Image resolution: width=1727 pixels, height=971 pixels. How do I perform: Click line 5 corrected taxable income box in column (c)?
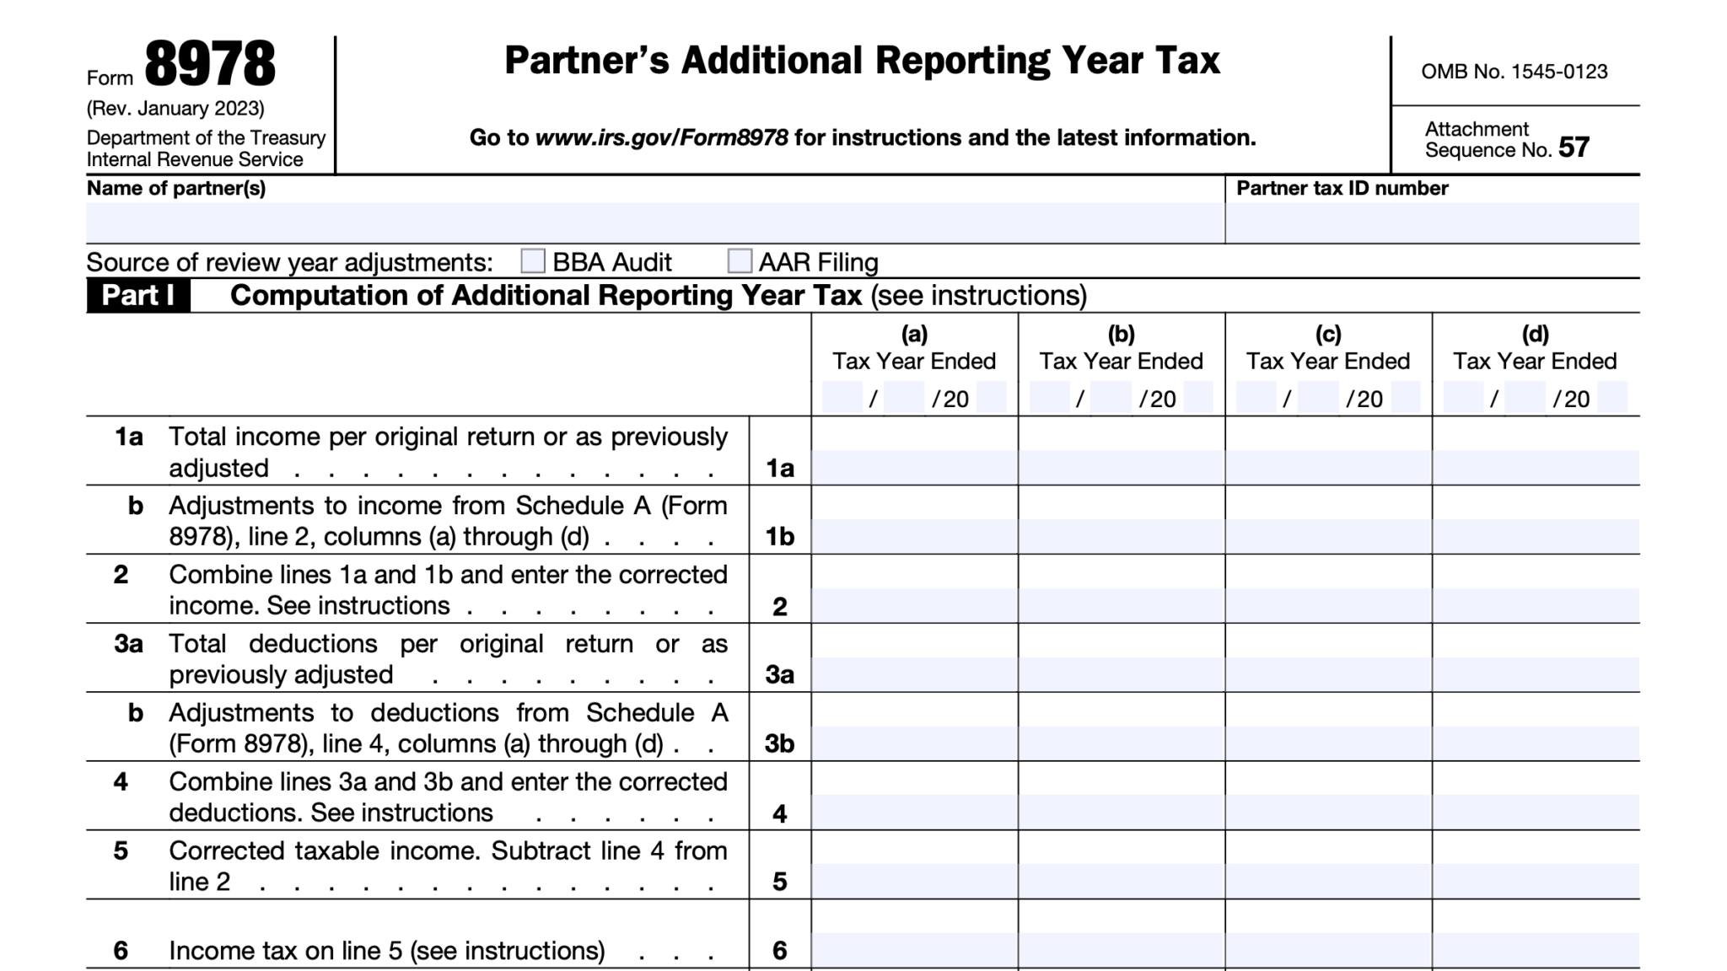(x=1328, y=878)
